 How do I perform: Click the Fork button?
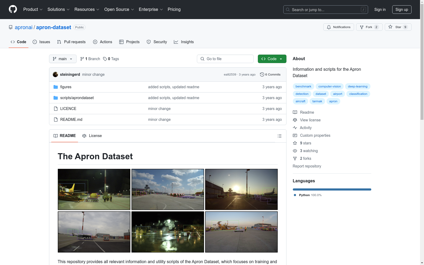point(369,27)
